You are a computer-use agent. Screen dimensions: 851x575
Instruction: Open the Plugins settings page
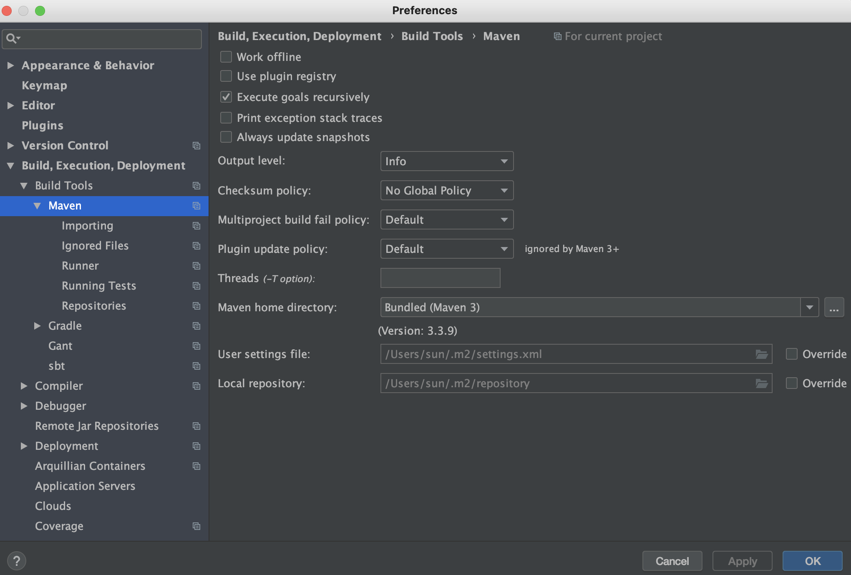pos(43,126)
